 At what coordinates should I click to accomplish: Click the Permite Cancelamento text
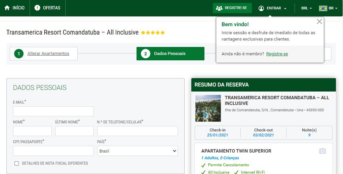[228, 165]
